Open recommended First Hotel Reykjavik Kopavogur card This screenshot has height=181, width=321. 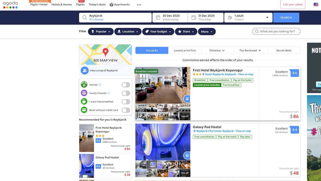click(106, 138)
